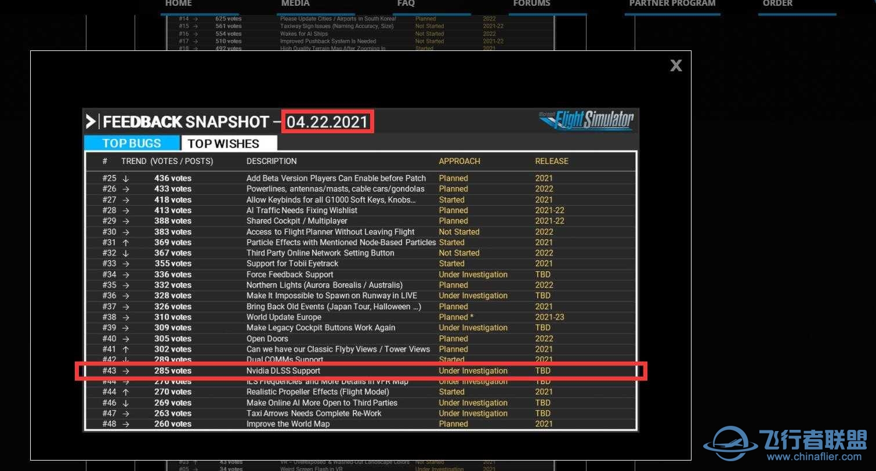This screenshot has height=471, width=876.
Task: Click the right trend arrow on row #43
Action: click(x=126, y=371)
